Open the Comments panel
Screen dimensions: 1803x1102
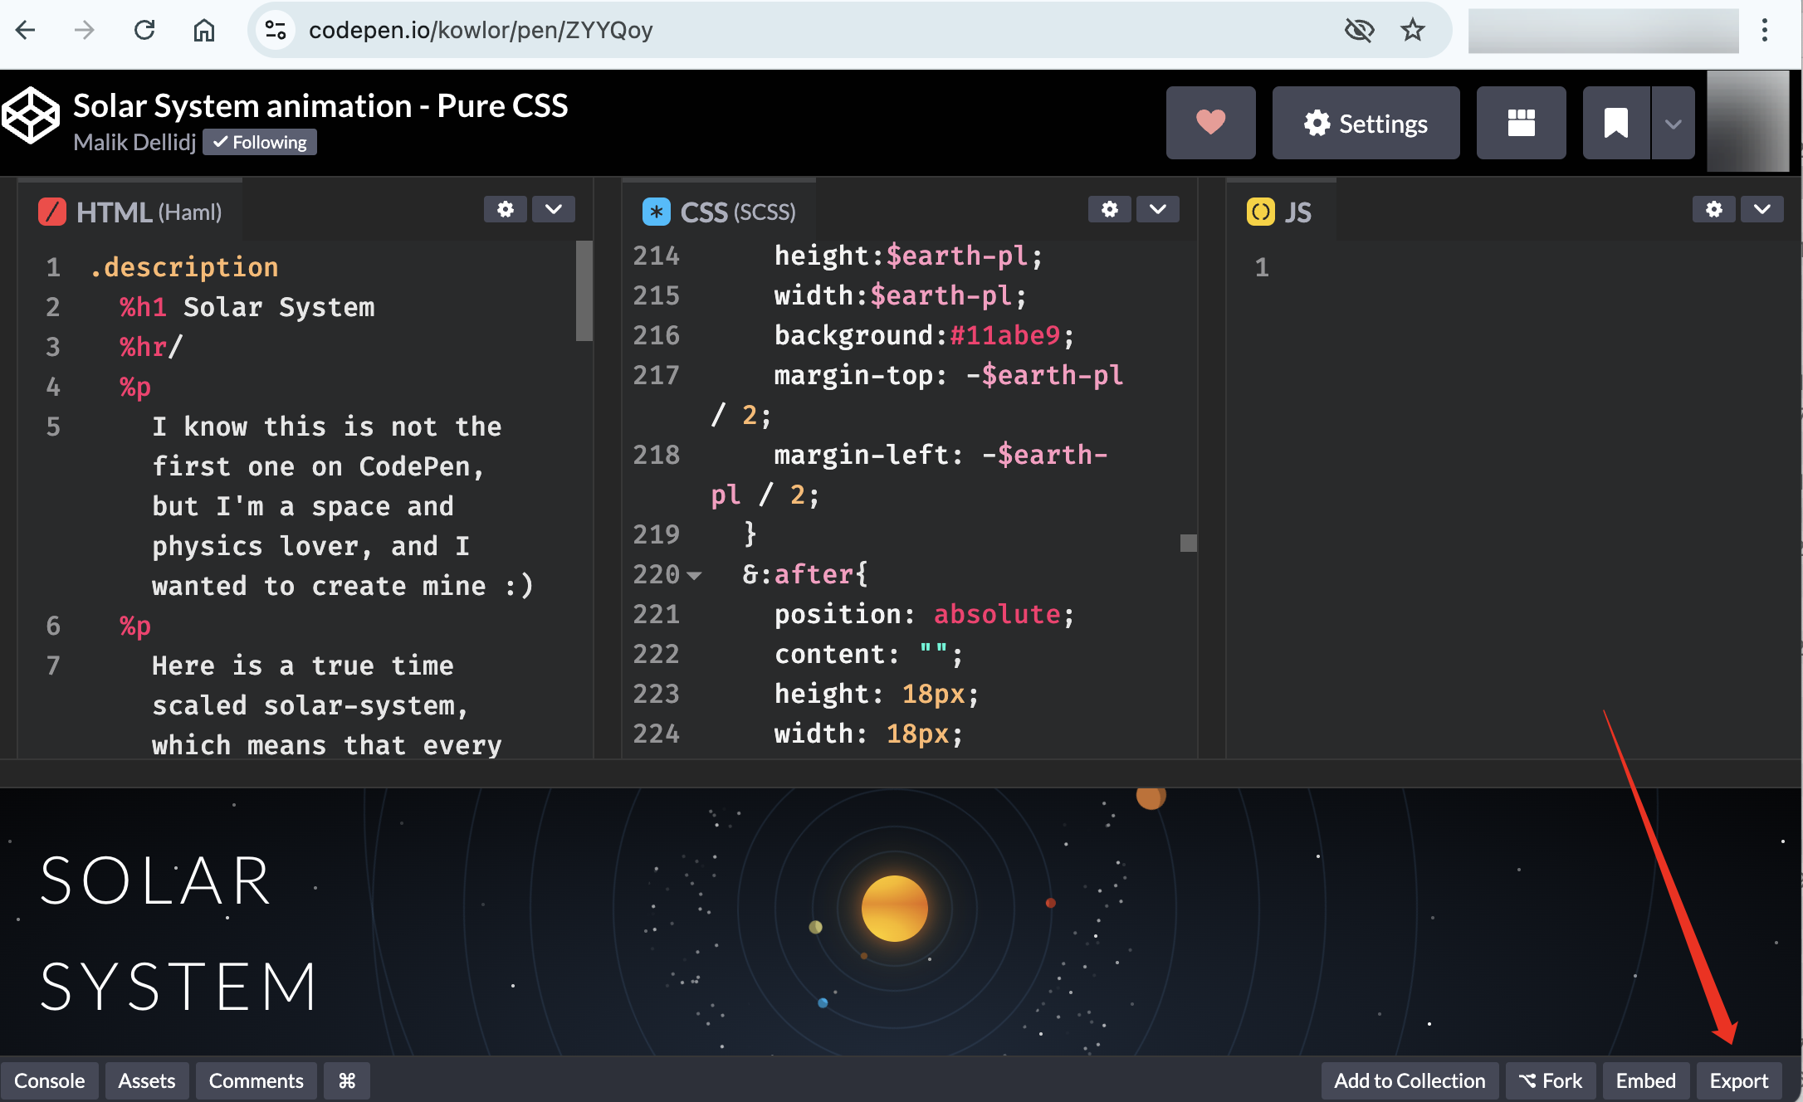click(x=256, y=1080)
